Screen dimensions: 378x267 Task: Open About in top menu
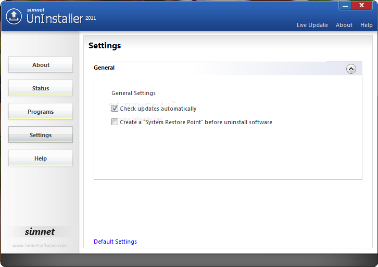point(344,25)
